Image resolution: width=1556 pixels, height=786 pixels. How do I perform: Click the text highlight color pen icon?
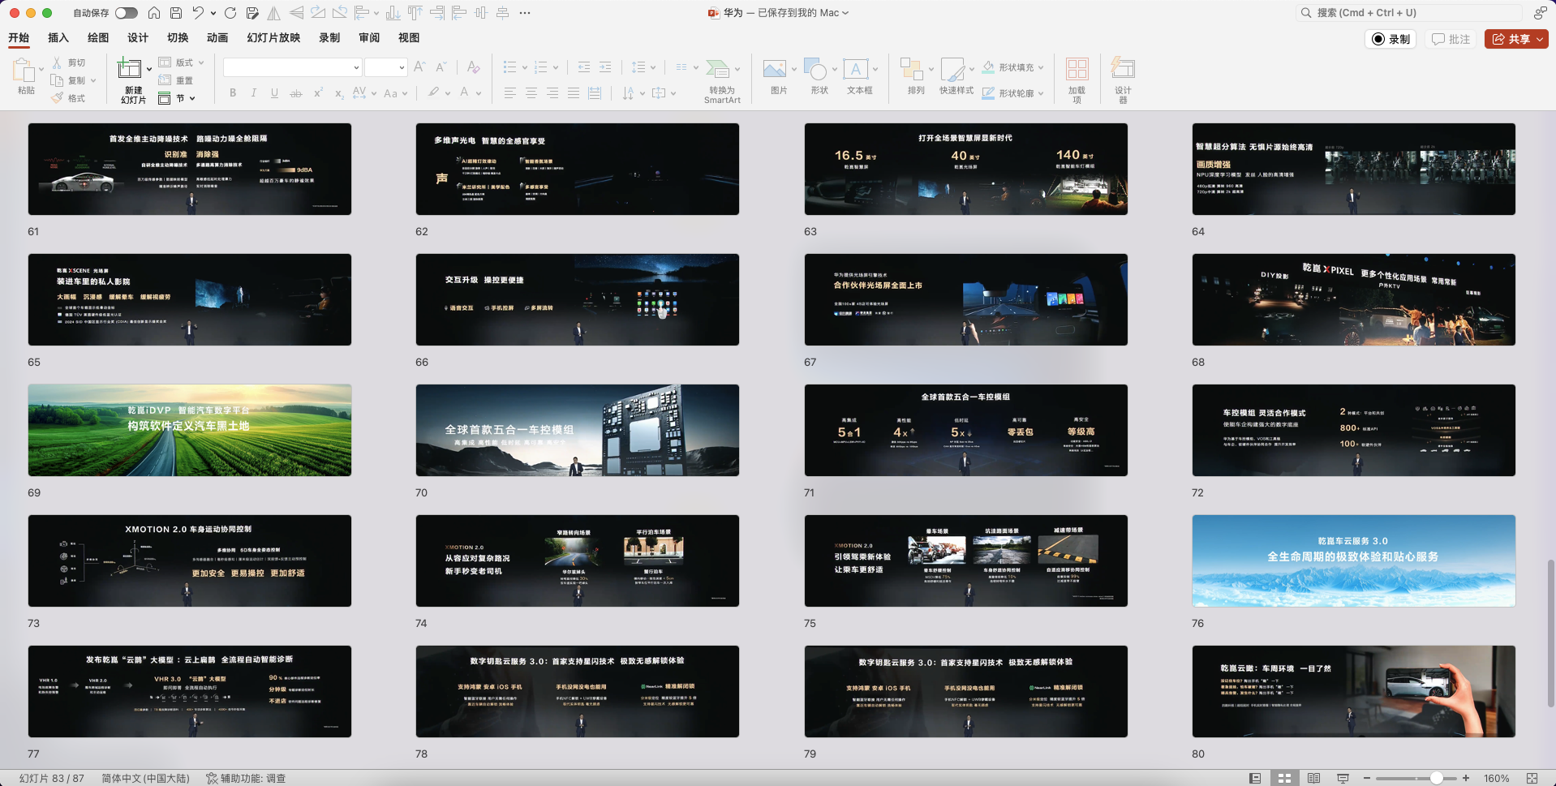(434, 92)
